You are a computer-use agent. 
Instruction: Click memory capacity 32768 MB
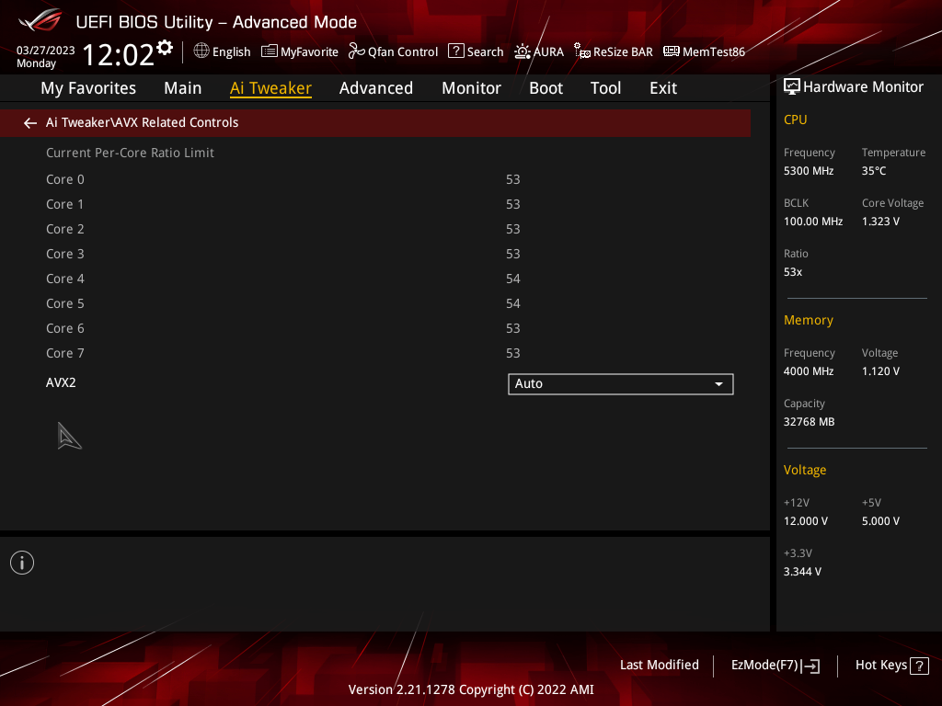[x=809, y=422]
